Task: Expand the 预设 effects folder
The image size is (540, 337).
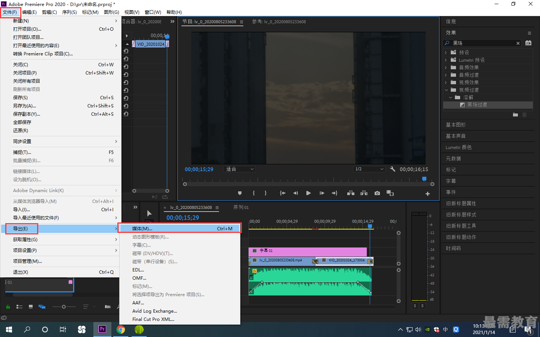Action: (446, 53)
